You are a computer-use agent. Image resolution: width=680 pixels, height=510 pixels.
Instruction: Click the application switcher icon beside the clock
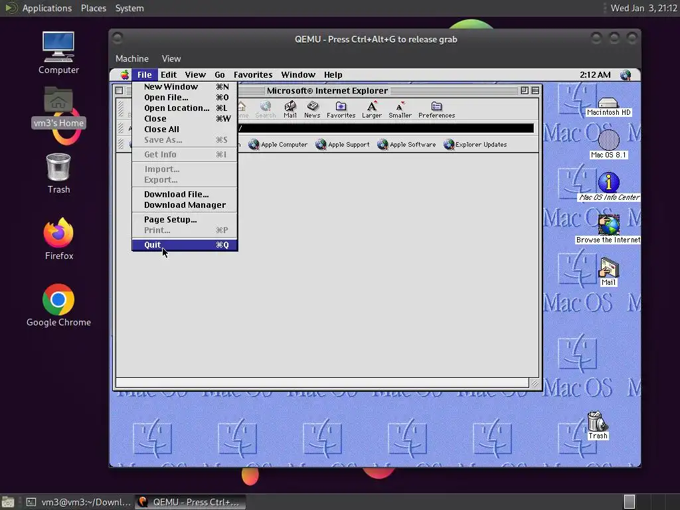pos(625,74)
